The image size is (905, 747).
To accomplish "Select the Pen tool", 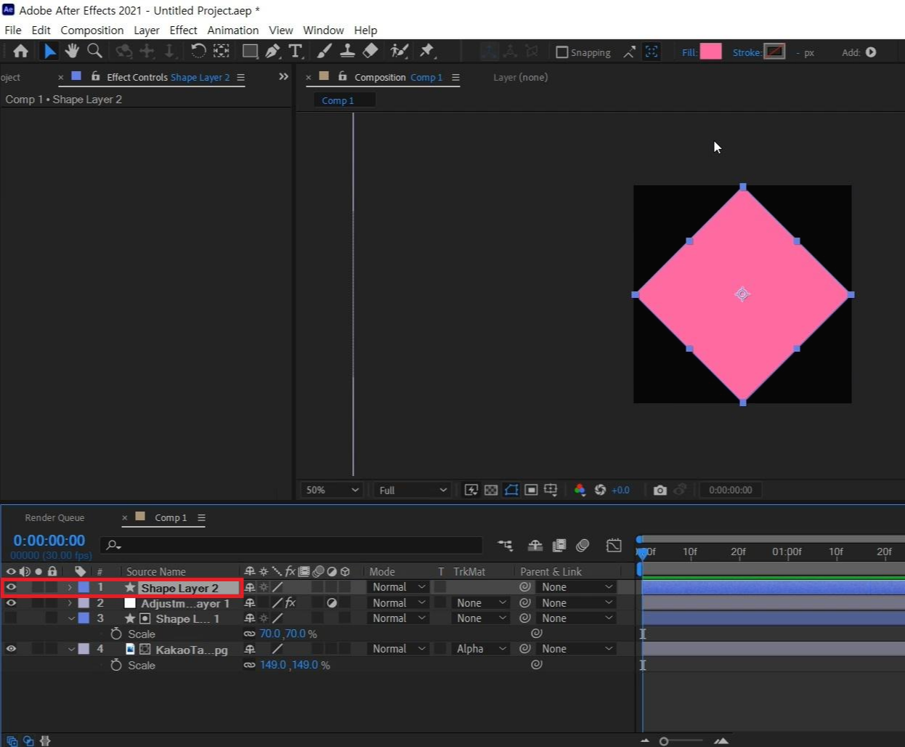I will click(x=272, y=51).
